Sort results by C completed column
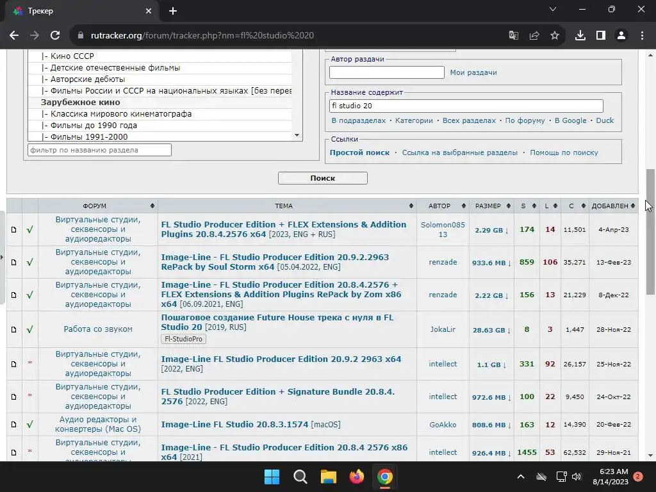This screenshot has width=656, height=492. (575, 206)
